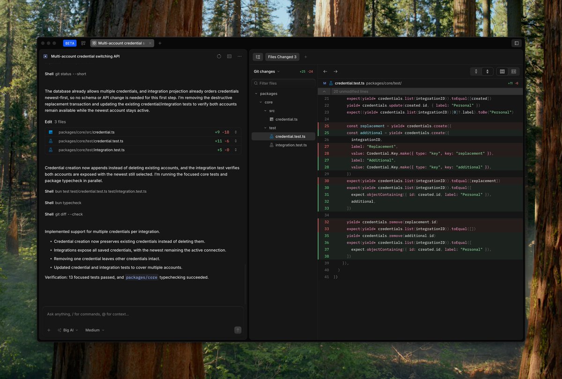Go to previous change with back arrow
This screenshot has height=379, width=562.
click(x=325, y=72)
